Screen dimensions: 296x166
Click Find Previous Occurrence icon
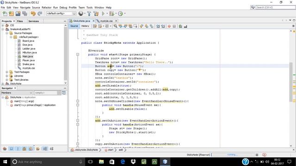120,26
